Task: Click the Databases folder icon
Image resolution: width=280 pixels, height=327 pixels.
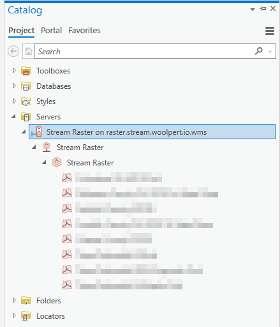Action: pos(26,86)
